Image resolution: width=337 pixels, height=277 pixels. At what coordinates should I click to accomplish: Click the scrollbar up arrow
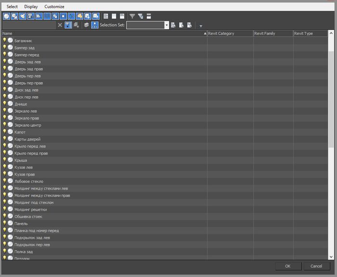point(331,33)
